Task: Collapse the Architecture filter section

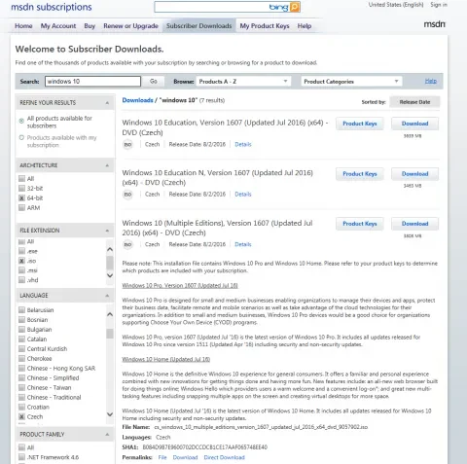Action: click(x=107, y=165)
